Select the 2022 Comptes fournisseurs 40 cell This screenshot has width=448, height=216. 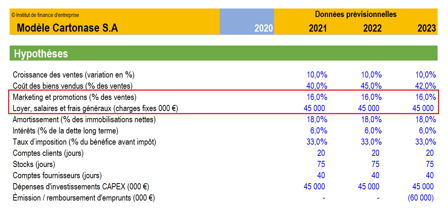click(x=376, y=175)
